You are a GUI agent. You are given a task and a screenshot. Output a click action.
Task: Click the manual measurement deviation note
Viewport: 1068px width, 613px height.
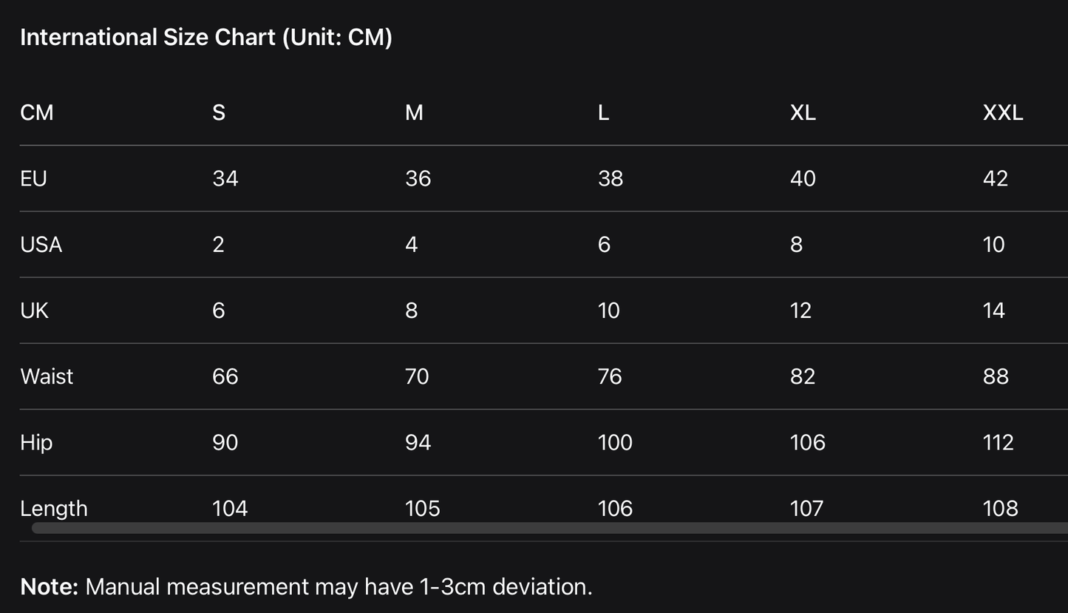(x=306, y=586)
